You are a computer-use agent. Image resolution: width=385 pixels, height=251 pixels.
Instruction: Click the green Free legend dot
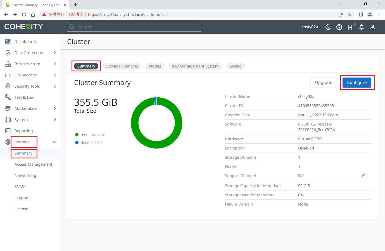[77, 135]
